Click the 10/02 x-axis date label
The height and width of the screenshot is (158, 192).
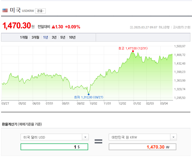[93, 103]
